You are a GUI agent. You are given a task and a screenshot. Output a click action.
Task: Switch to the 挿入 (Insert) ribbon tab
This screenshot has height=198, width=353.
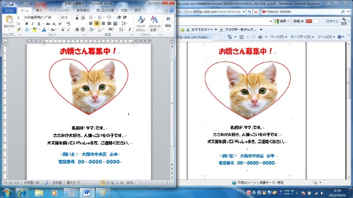coord(39,10)
